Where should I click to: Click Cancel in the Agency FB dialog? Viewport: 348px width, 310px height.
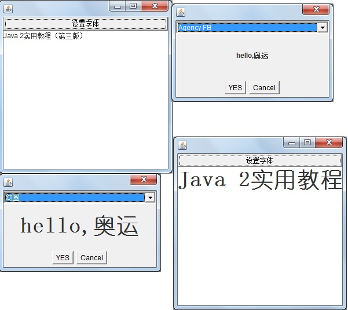[264, 87]
